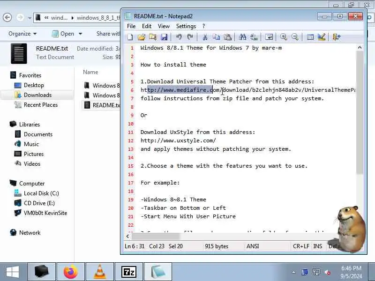Expand the Organize dropdown in Explorer
Image resolution: width=375 pixels, height=281 pixels.
pyautogui.click(x=22, y=34)
